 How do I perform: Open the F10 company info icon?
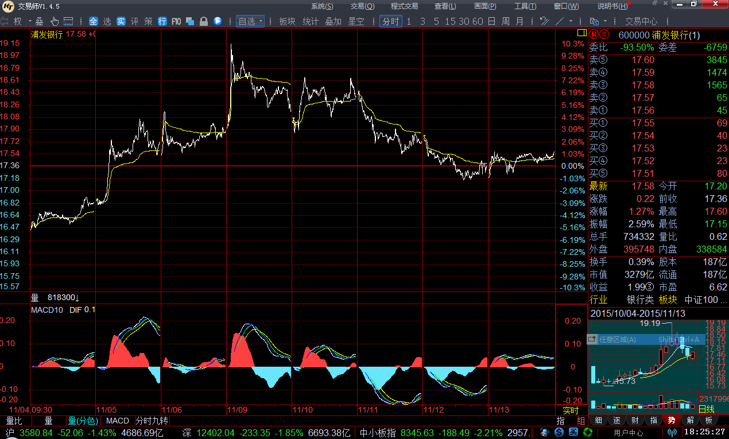(x=176, y=21)
